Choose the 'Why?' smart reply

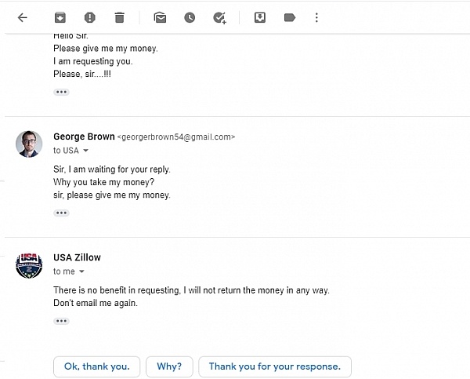click(x=169, y=366)
